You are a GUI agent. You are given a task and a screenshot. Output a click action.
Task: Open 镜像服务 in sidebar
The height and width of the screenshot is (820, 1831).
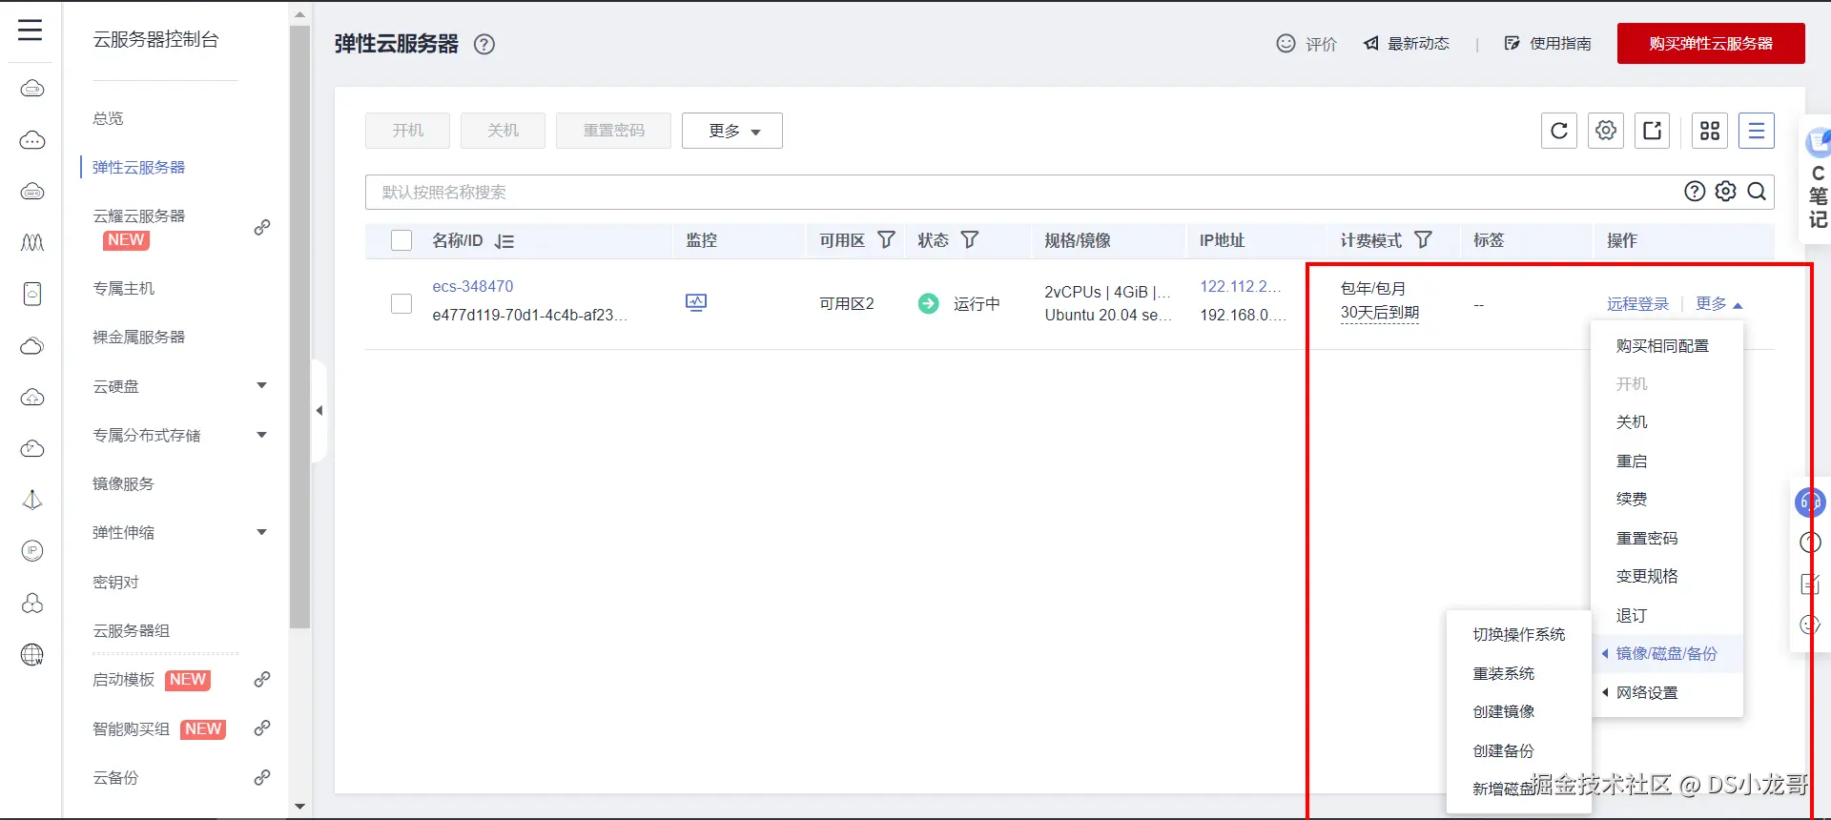(x=123, y=484)
